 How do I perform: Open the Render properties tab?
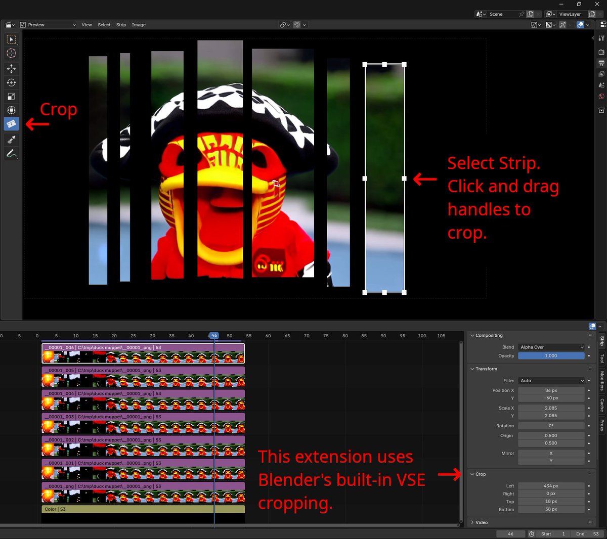point(601,52)
